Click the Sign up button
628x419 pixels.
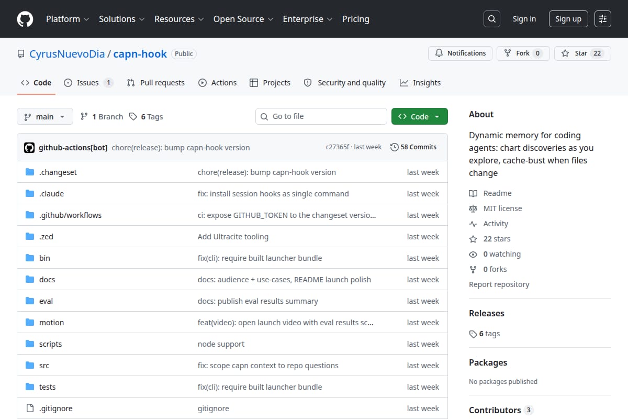568,19
